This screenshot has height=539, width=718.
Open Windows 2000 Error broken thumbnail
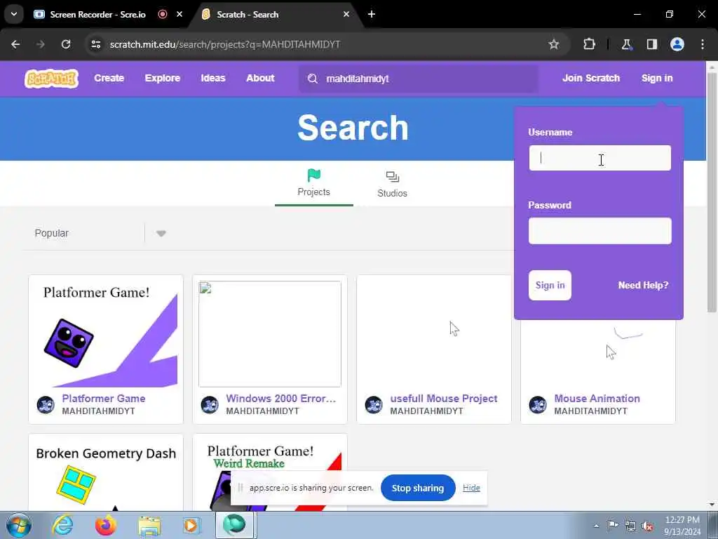[270, 334]
